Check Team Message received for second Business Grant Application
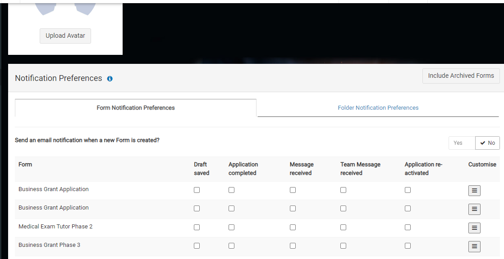This screenshot has width=504, height=259. (x=343, y=208)
